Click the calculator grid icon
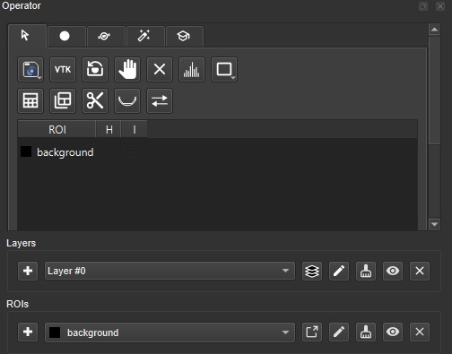 pos(30,100)
